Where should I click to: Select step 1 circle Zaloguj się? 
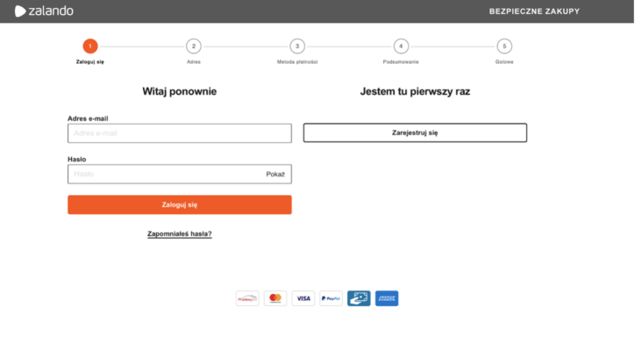(x=90, y=47)
